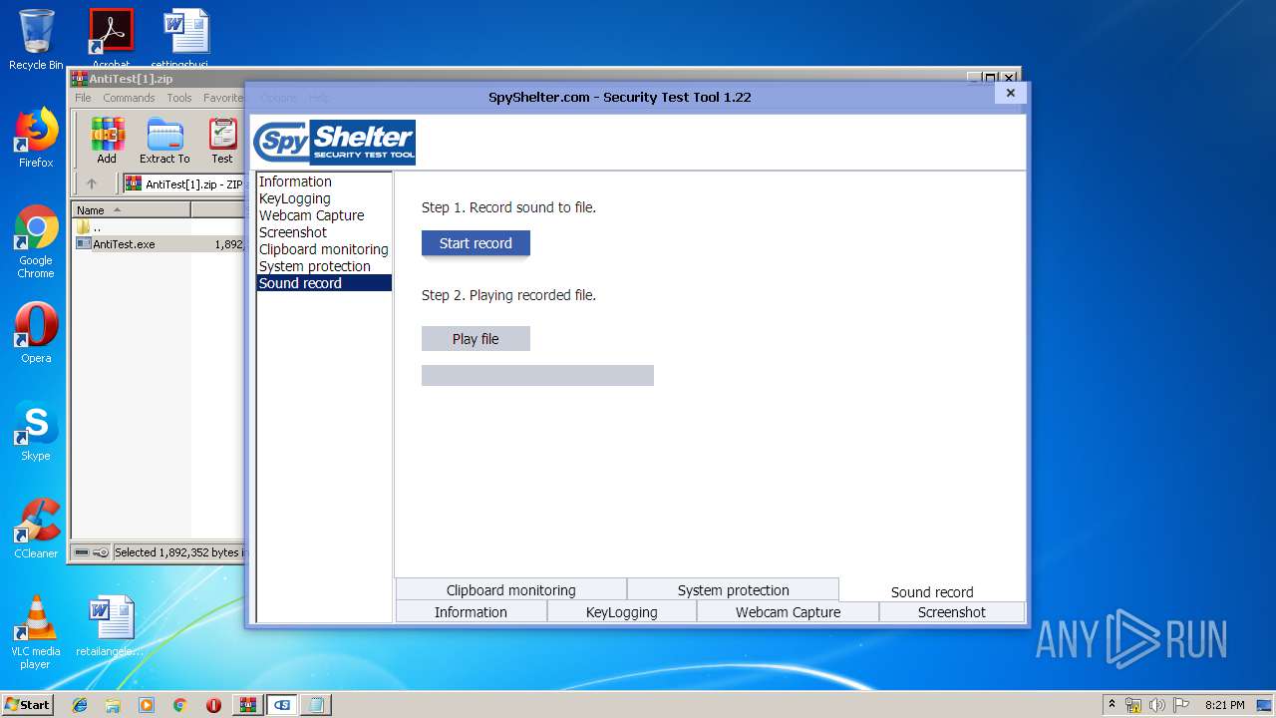Click the Recycle Bin desktop icon
1276x718 pixels.
click(36, 40)
